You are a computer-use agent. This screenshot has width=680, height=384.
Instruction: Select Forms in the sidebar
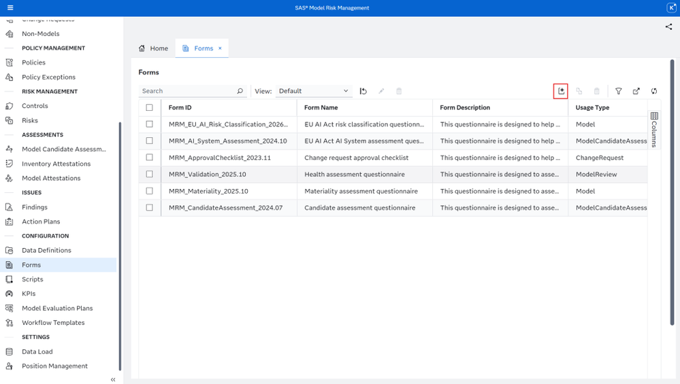(59, 265)
